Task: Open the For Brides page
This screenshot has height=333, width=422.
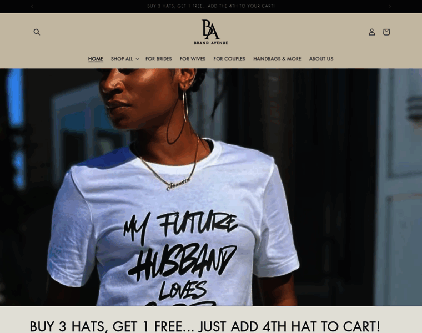Action: click(158, 59)
